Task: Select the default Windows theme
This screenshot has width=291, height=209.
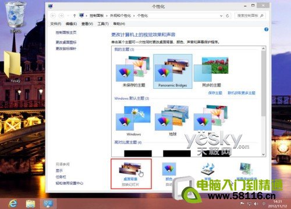Action: [x=133, y=121]
